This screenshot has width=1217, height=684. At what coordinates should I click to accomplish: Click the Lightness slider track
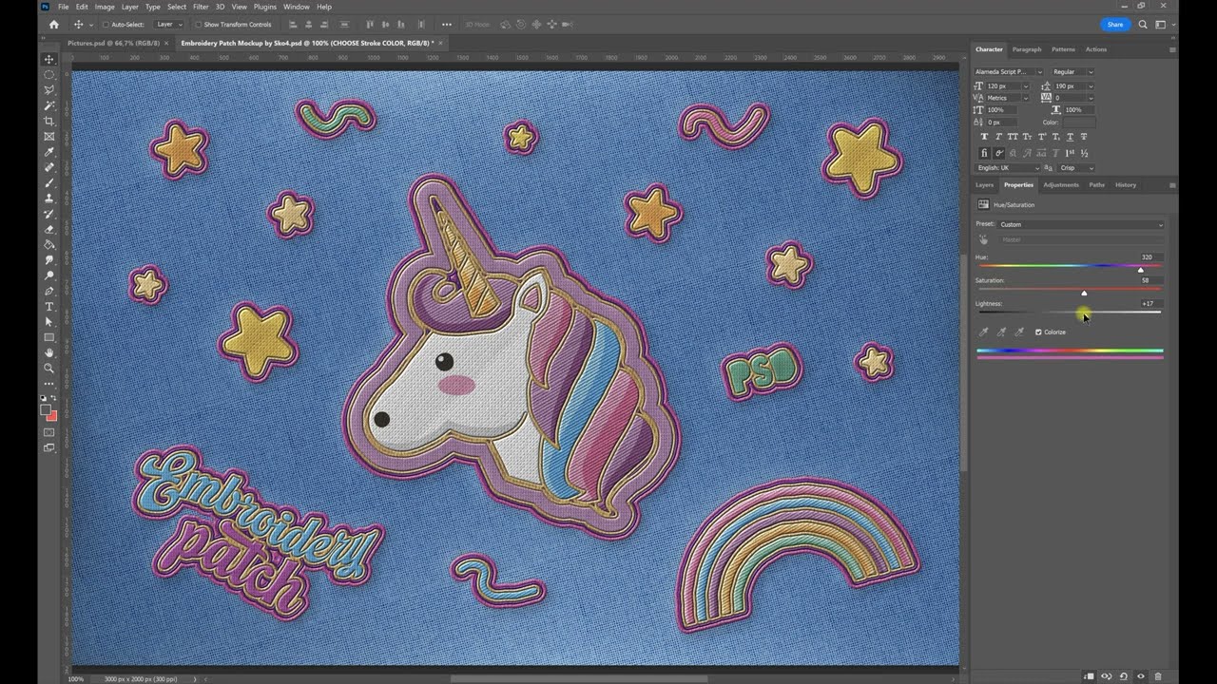tap(1070, 312)
